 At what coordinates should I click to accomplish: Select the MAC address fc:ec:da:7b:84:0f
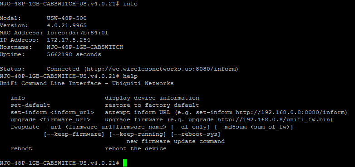coord(78,33)
